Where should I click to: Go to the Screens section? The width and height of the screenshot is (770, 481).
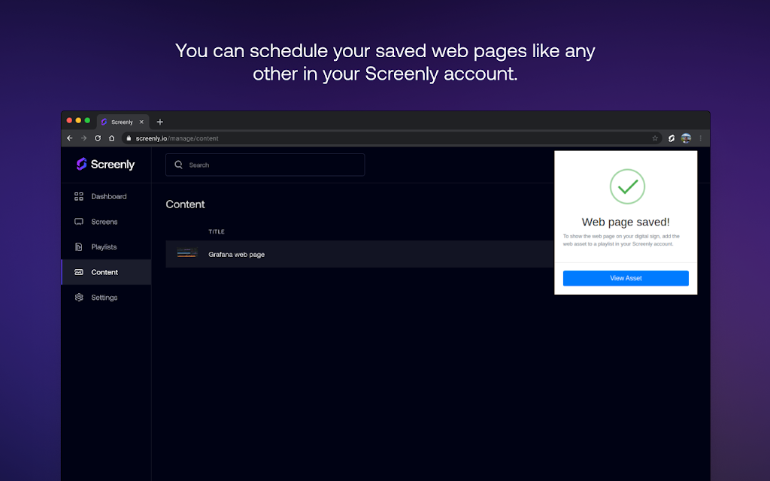(106, 222)
